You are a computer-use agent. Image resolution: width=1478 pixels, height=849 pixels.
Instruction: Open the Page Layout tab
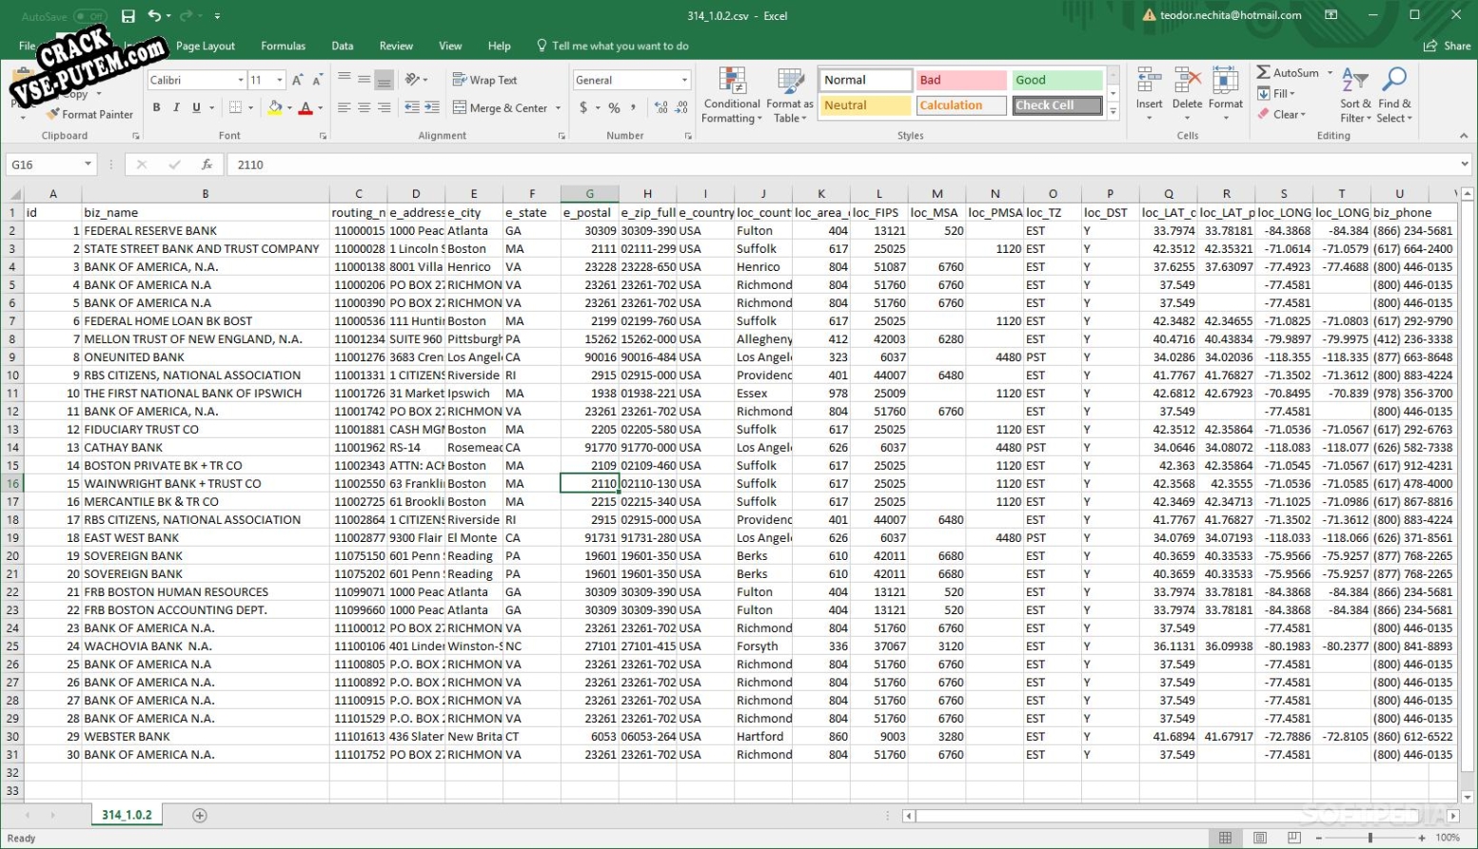[x=205, y=46]
